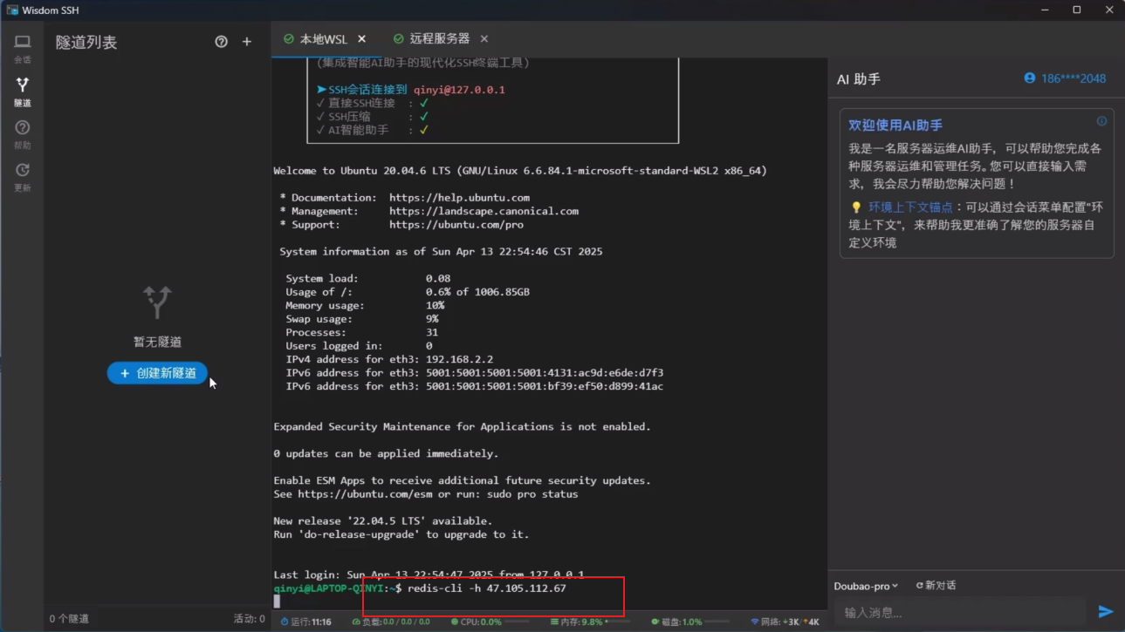
Task: Switch to the 本地WSL tab
Action: (325, 39)
